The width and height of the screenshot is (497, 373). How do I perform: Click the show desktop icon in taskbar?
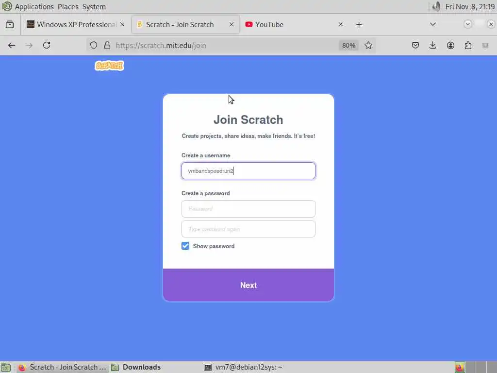point(6,367)
